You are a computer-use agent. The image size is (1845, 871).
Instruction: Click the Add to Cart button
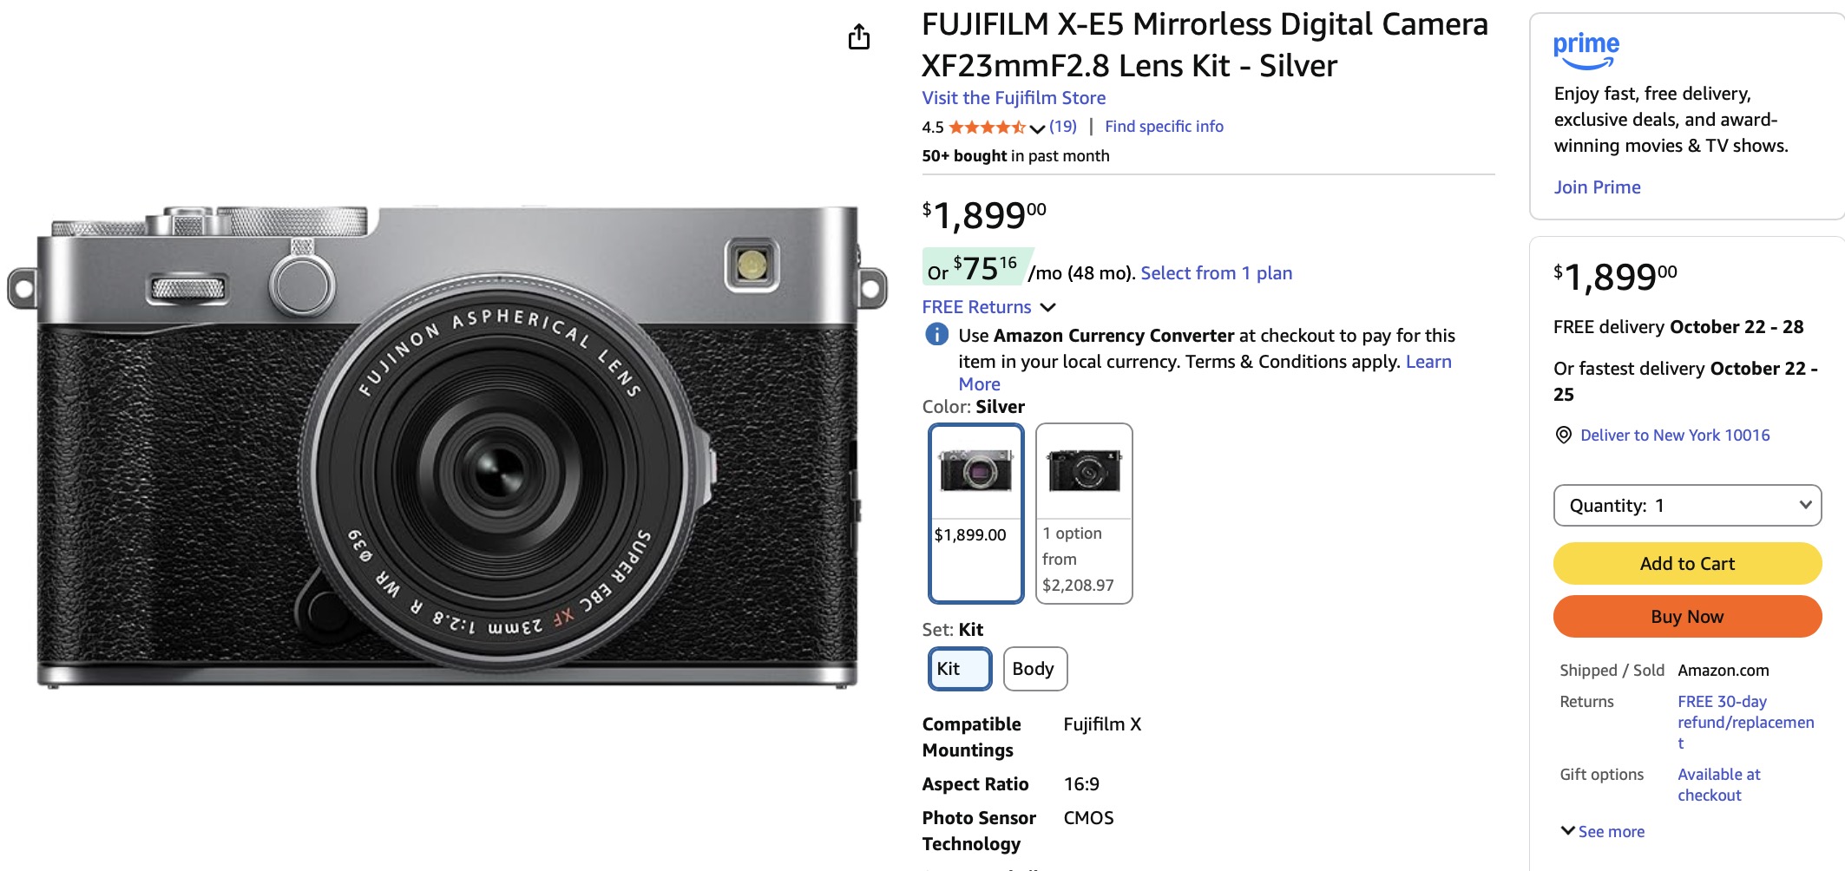tap(1686, 563)
